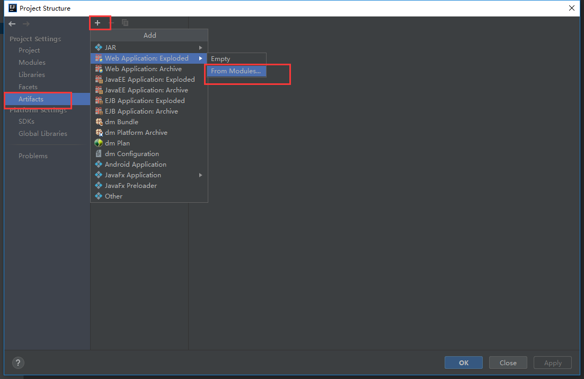Image resolution: width=584 pixels, height=379 pixels.
Task: Choose Empty in the submenu
Action: 236,59
